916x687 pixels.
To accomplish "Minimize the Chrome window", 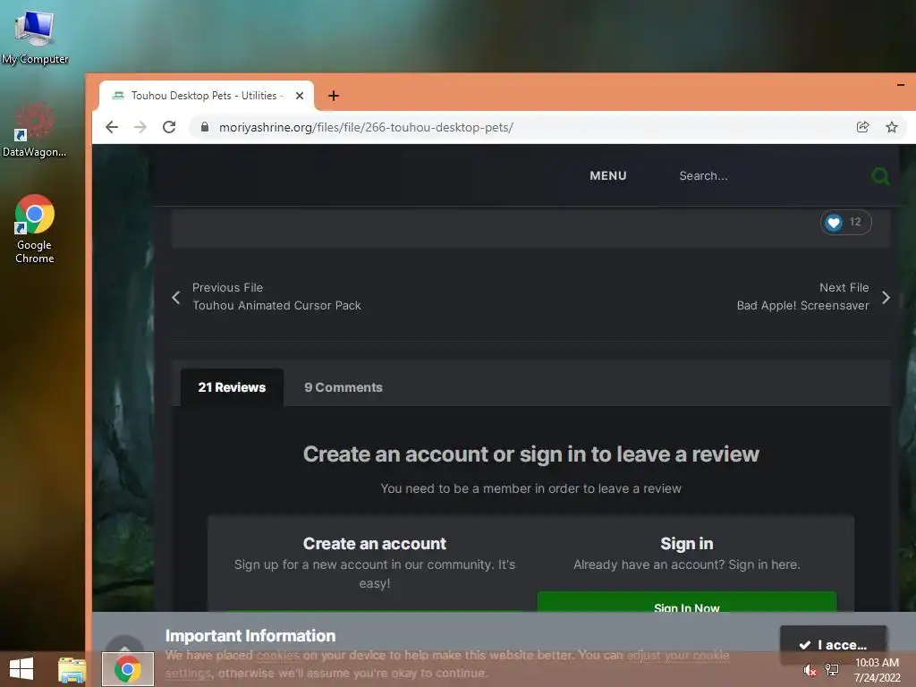I will [901, 85].
